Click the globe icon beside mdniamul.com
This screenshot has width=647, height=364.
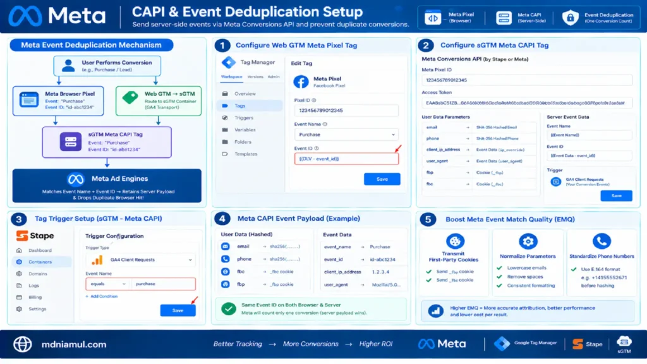click(x=22, y=344)
